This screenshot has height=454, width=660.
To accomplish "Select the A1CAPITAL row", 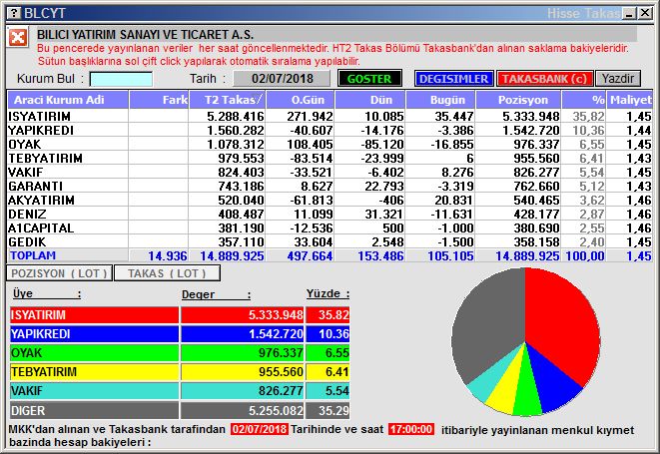I will tap(330, 227).
